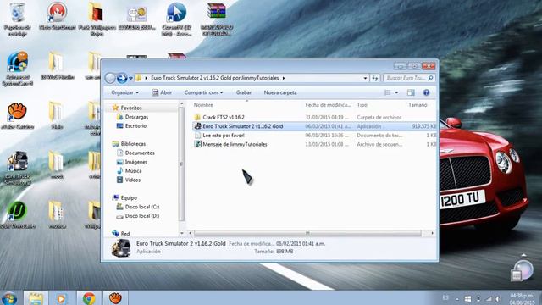Click the Abrir toolbar button
This screenshot has width=542, height=305.
click(x=162, y=92)
